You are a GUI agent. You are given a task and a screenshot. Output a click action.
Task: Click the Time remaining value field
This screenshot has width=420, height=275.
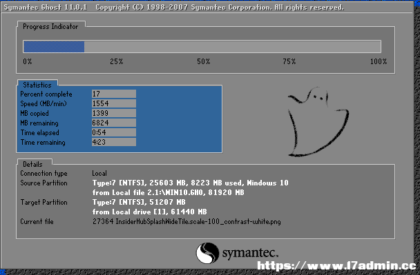pyautogui.click(x=114, y=142)
